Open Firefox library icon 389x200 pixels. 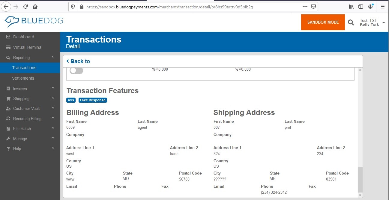point(351,7)
